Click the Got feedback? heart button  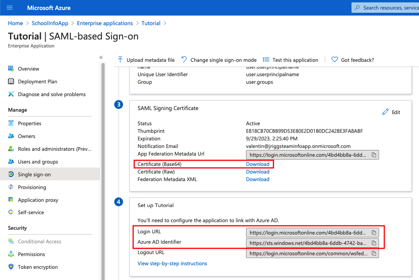point(353,60)
